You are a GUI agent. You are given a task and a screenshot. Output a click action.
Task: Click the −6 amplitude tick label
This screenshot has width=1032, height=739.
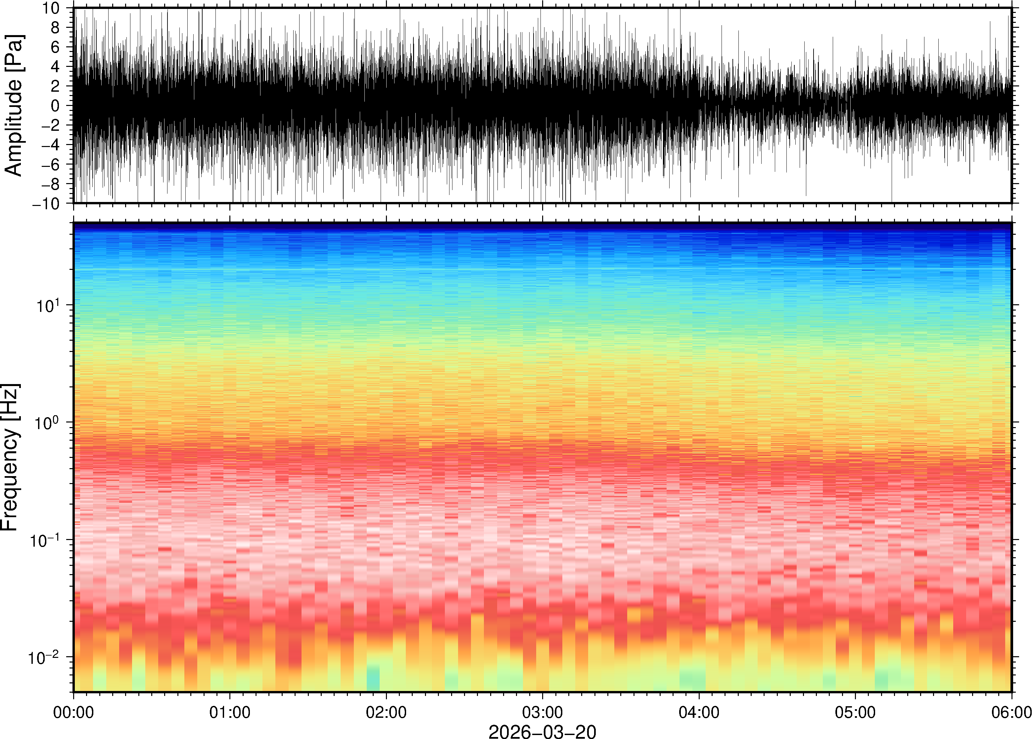point(50,164)
